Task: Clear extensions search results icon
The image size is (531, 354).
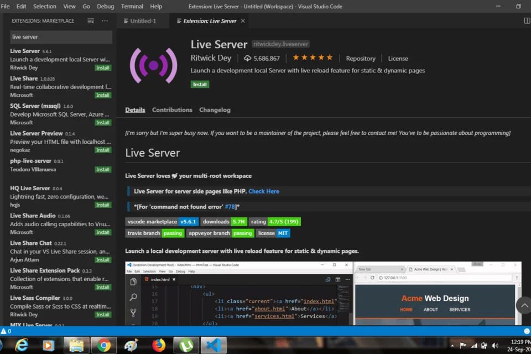Action: (x=90, y=21)
